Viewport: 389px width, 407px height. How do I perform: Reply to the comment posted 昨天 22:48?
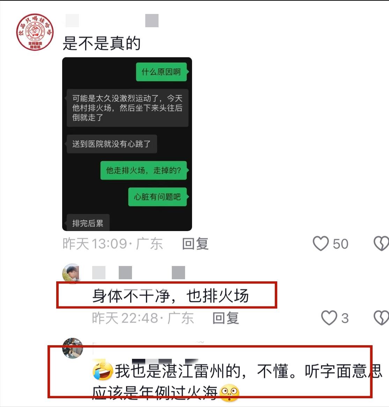226,318
